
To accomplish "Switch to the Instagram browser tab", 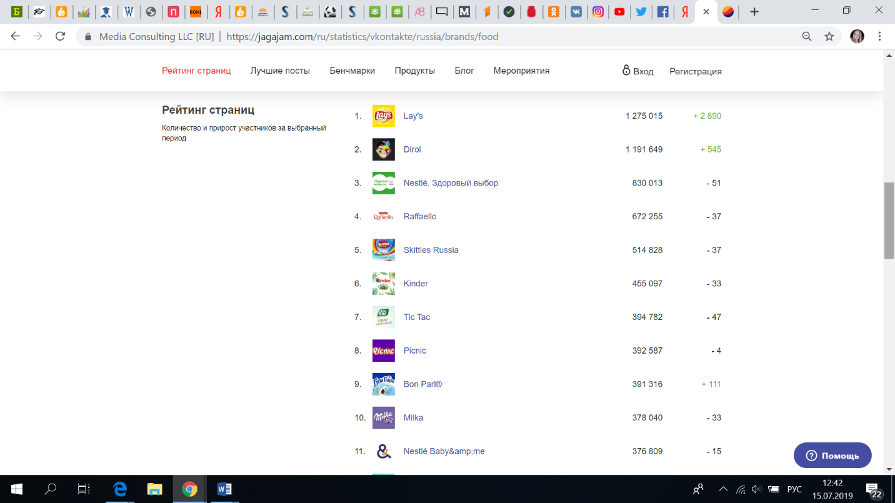I will [597, 11].
